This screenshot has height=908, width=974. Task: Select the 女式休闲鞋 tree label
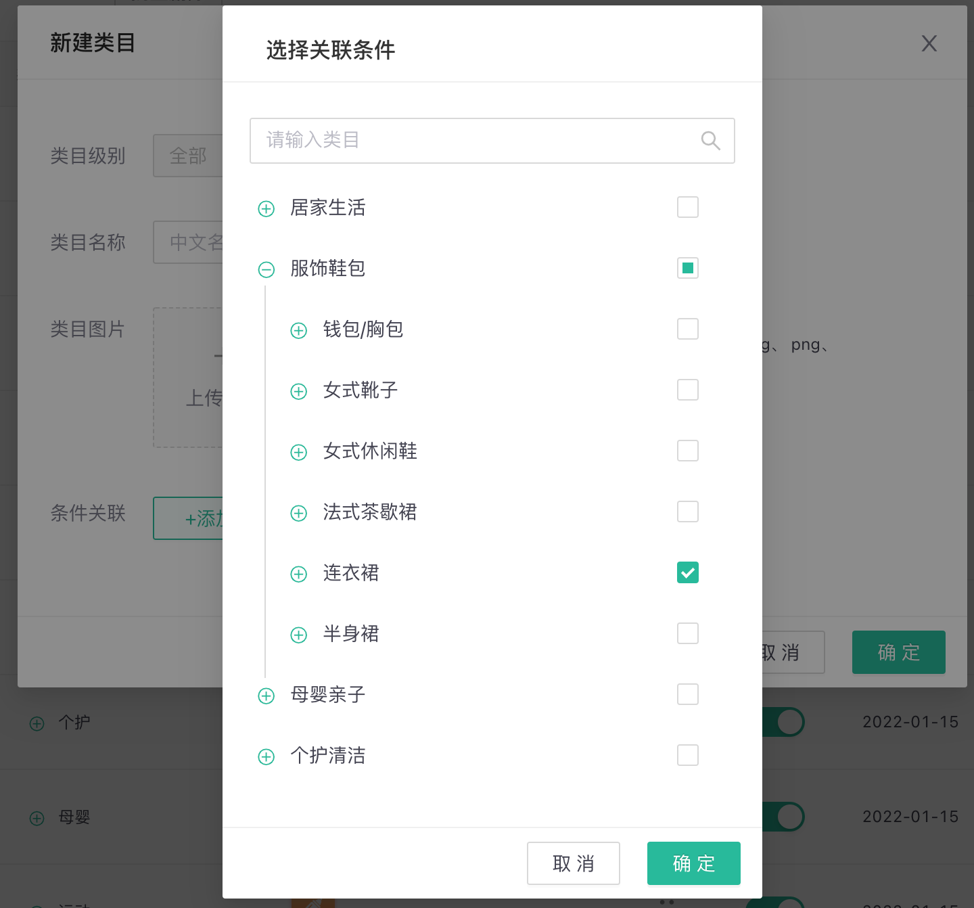click(x=370, y=451)
